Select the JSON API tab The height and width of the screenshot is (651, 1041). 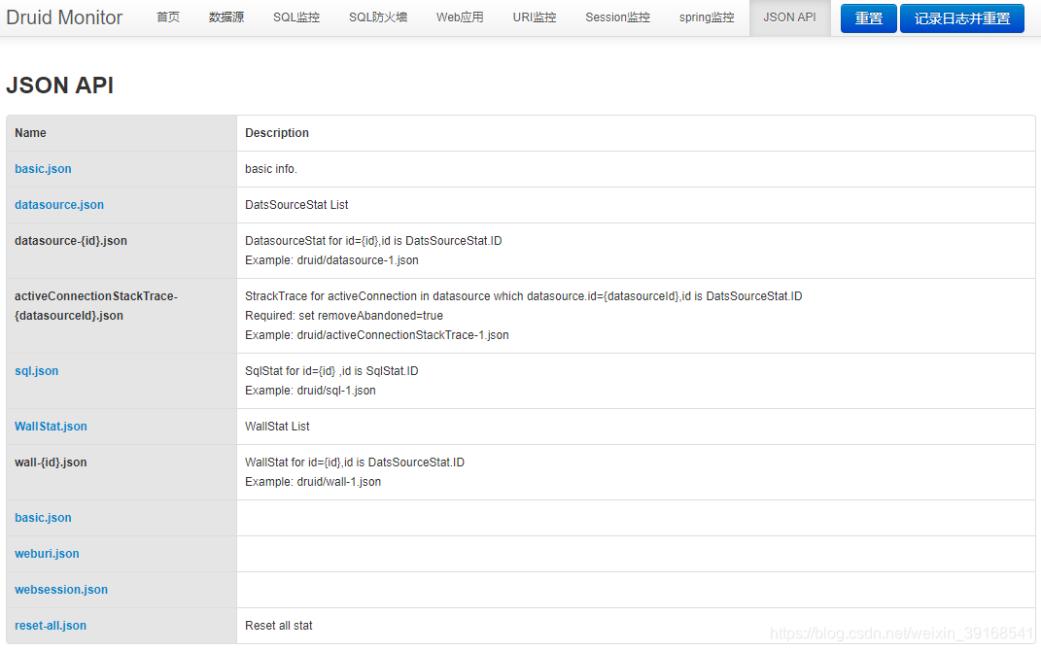click(789, 17)
